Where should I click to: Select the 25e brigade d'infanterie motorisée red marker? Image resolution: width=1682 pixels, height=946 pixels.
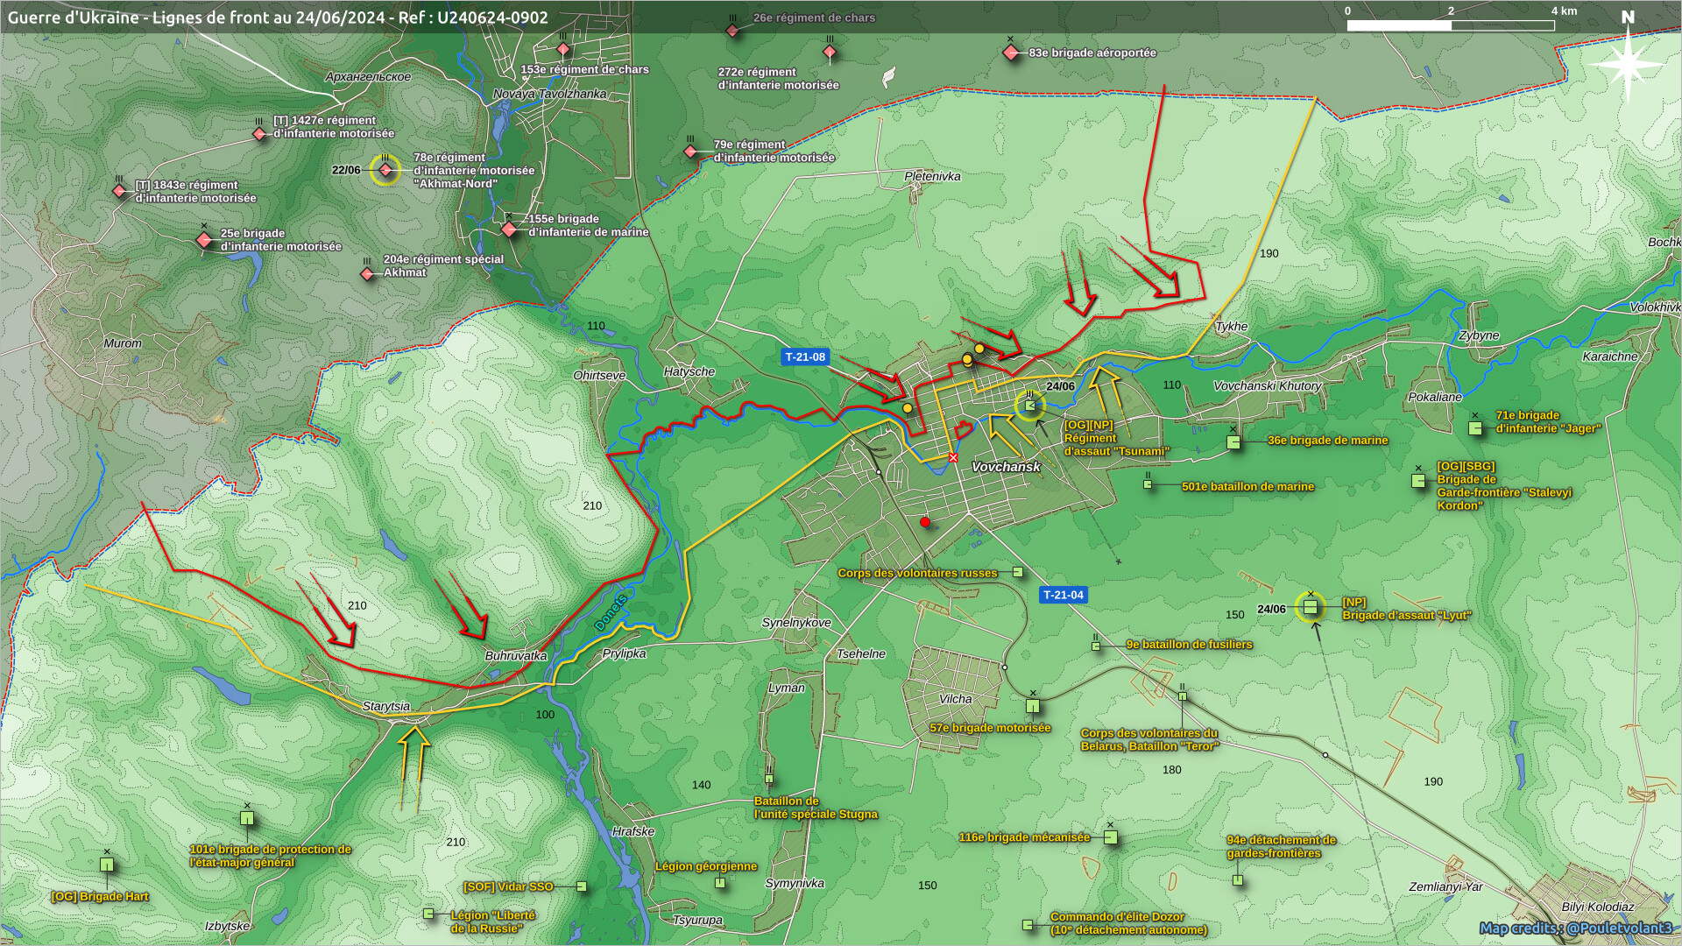204,240
